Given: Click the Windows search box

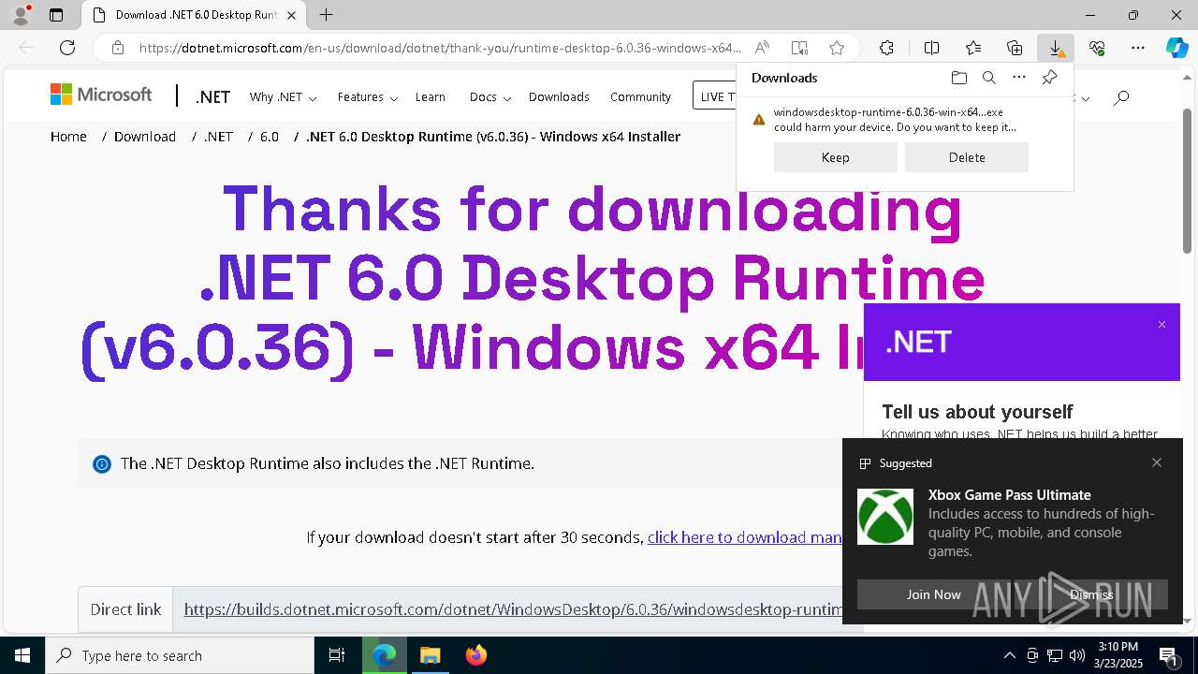Looking at the screenshot, I should 180,655.
